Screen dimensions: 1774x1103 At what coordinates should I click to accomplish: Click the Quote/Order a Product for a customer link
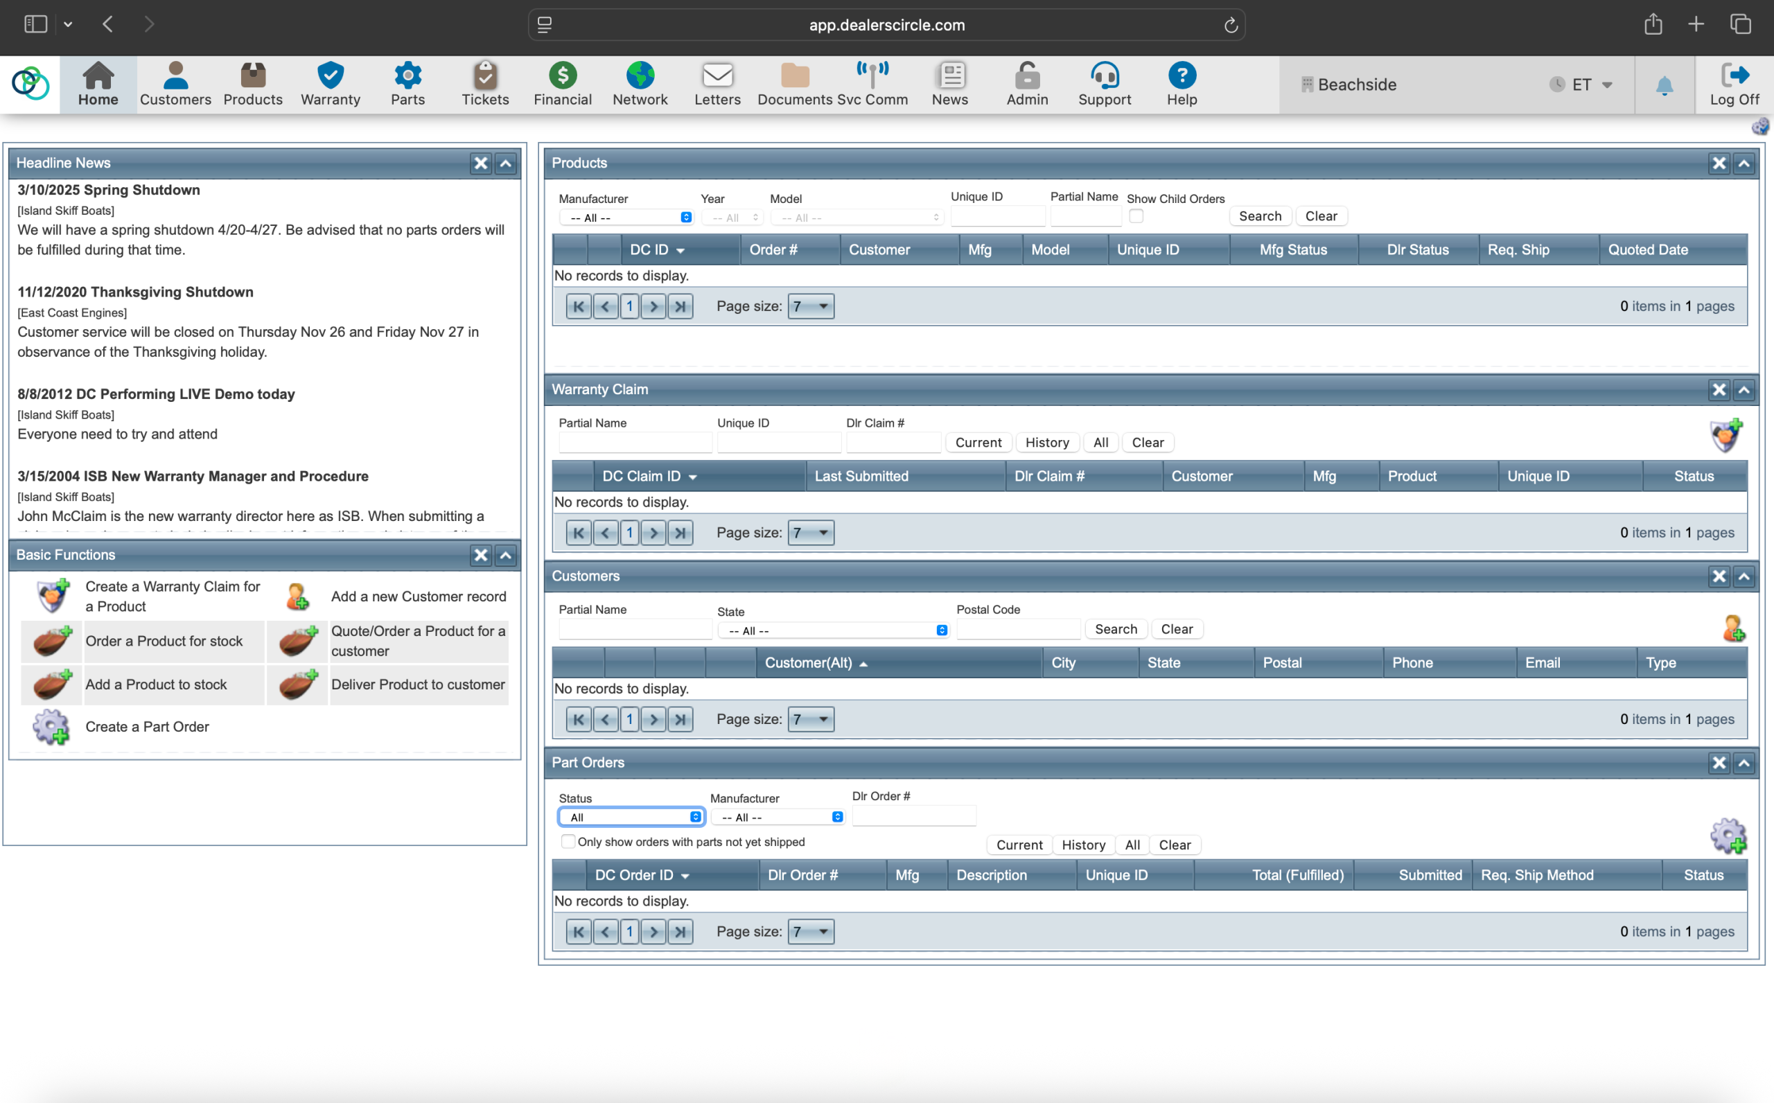point(418,642)
